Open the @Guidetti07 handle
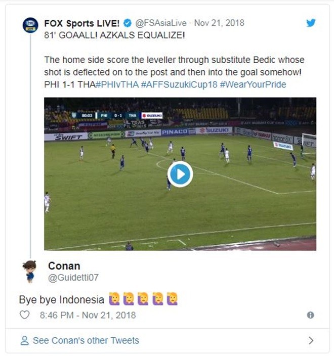The height and width of the screenshot is (358, 334). [x=73, y=278]
